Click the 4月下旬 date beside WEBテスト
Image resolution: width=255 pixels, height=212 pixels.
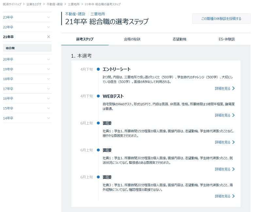pyautogui.click(x=87, y=96)
